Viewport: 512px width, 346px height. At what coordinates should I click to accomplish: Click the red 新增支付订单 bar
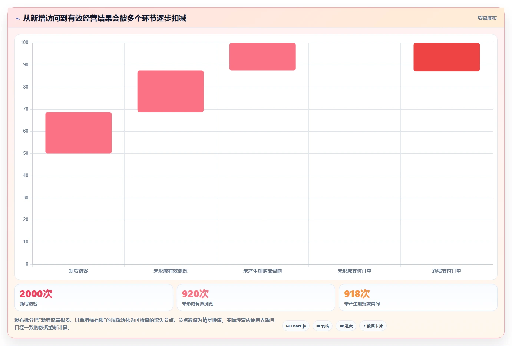click(x=447, y=57)
